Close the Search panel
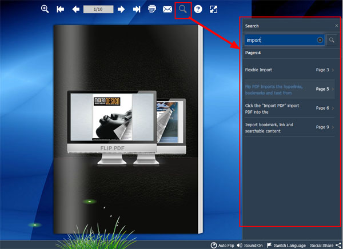 [337, 26]
